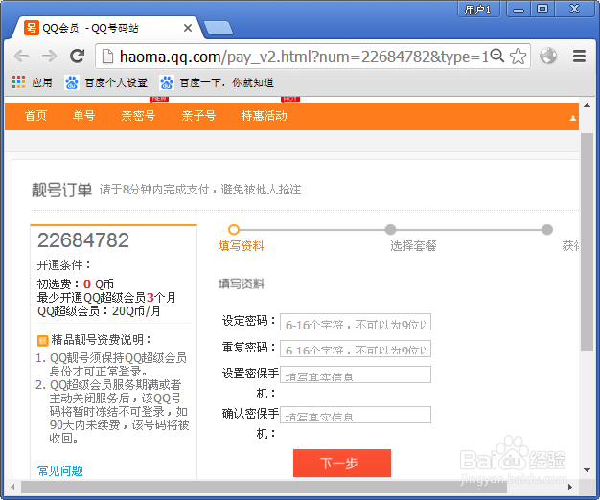
Task: Reload the current page
Action: 77,57
